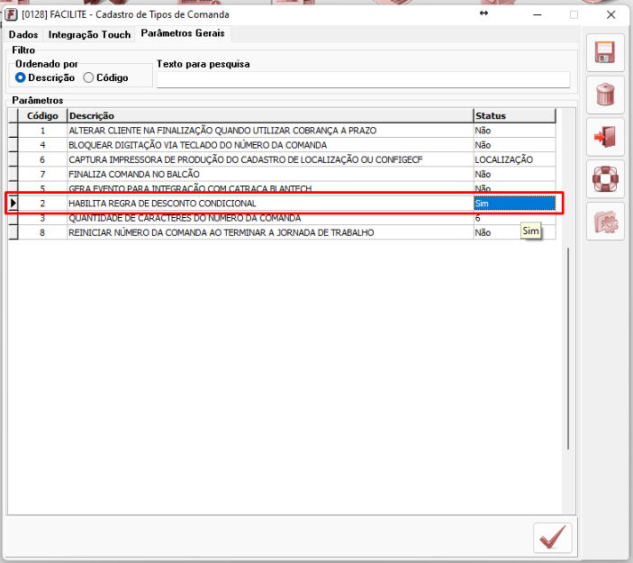The height and width of the screenshot is (563, 633).
Task: Select row REINICIAR NÚMERO DA COMANDA
Action: click(x=282, y=232)
